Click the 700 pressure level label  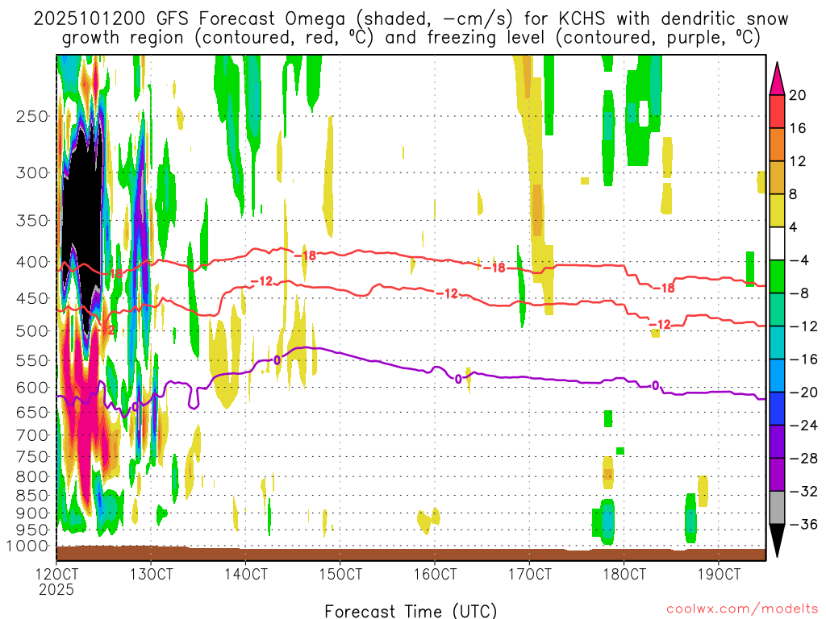click(32, 435)
